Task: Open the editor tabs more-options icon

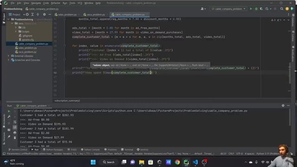Action: [x=289, y=14]
